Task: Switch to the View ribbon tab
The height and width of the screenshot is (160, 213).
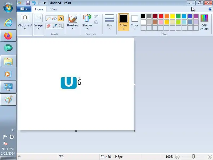Action: click(54, 9)
